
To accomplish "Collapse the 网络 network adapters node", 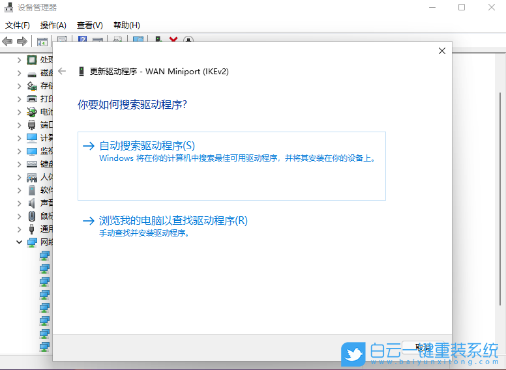I will click(20, 242).
